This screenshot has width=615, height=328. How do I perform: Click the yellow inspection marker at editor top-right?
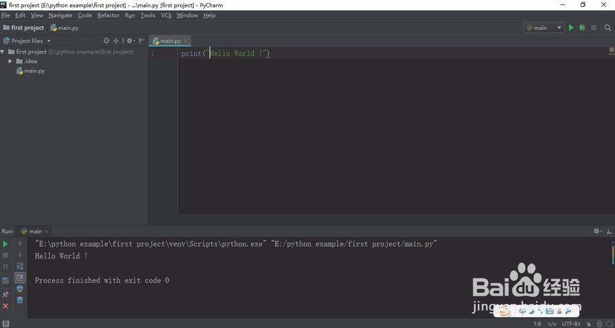pyautogui.click(x=611, y=50)
